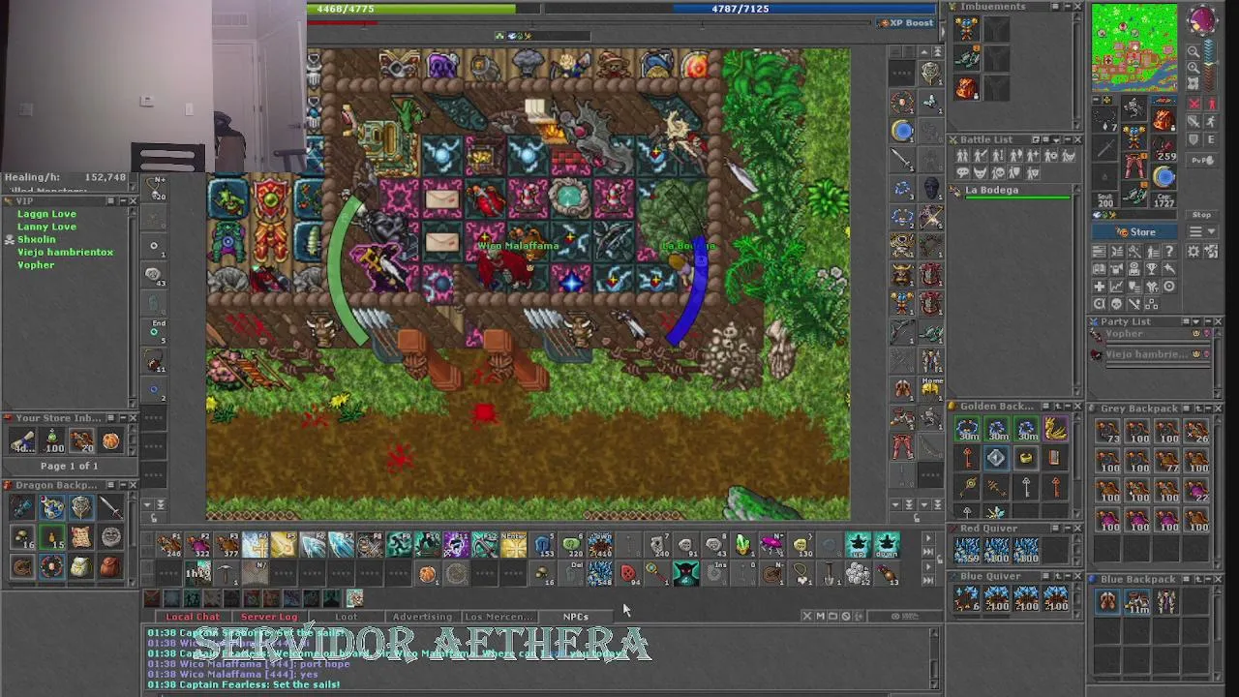Open the Store button
1239x697 pixels.
tap(1135, 232)
